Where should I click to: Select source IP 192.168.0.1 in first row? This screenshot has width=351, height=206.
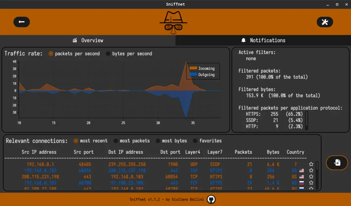point(40,165)
